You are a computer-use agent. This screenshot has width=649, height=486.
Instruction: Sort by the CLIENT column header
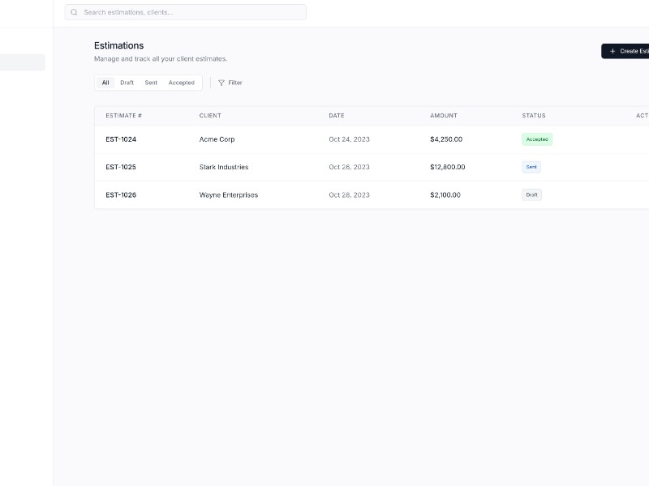pyautogui.click(x=210, y=115)
